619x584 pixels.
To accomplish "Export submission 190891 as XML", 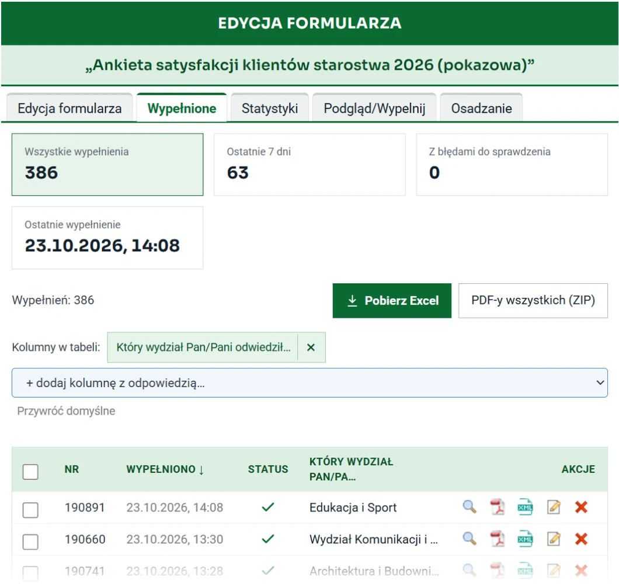I will (525, 507).
